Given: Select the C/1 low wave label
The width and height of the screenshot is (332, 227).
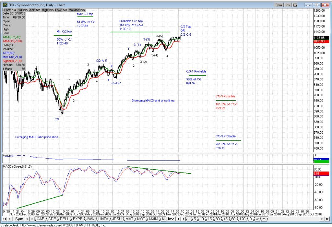Looking at the screenshot, I should [57, 119].
